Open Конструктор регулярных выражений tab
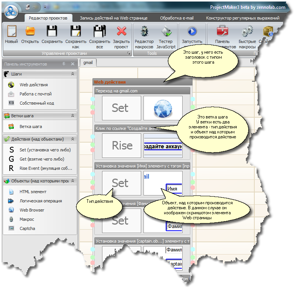Viewport: 295px width, 289px height. tap(242, 18)
